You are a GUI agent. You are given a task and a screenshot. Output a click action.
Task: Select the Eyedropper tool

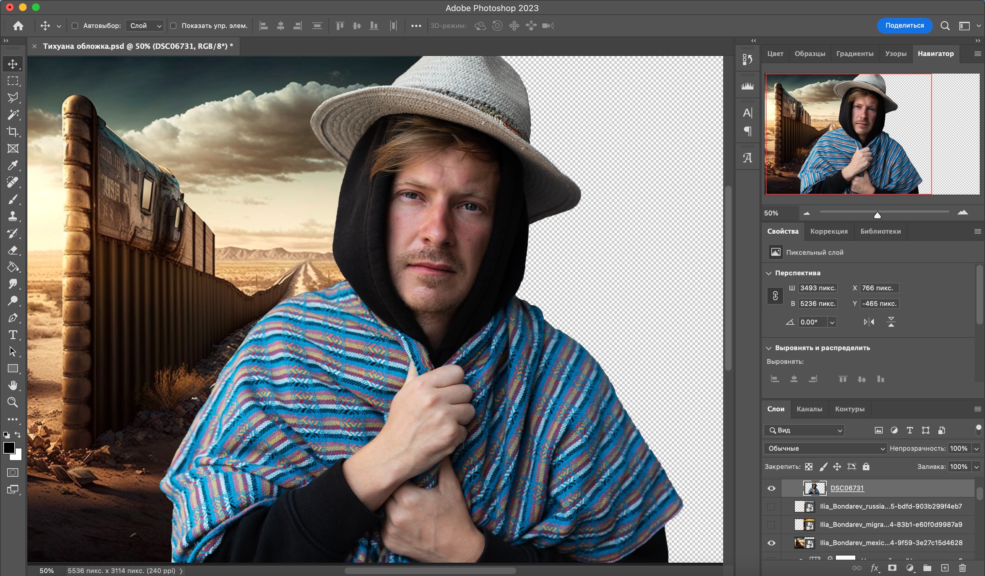[x=12, y=165]
